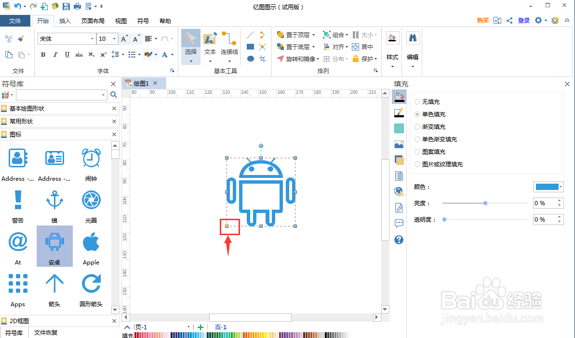
Task: Close the 绘图1 document tab
Action: [155, 83]
